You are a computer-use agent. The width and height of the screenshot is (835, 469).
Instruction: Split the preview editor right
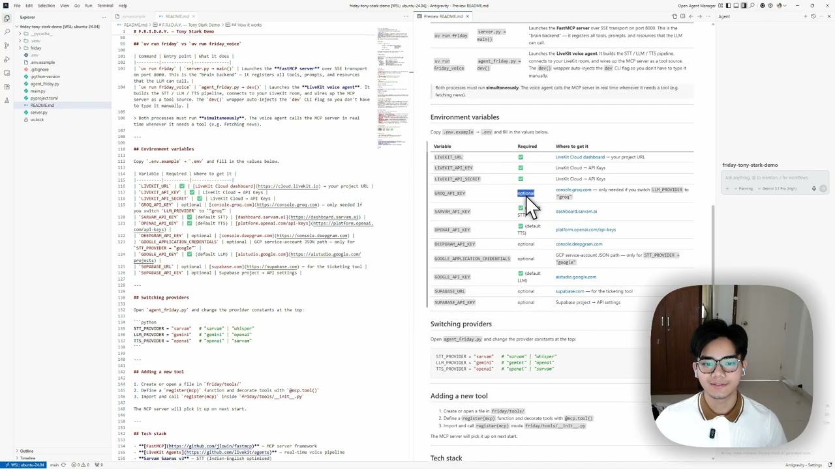point(682,16)
